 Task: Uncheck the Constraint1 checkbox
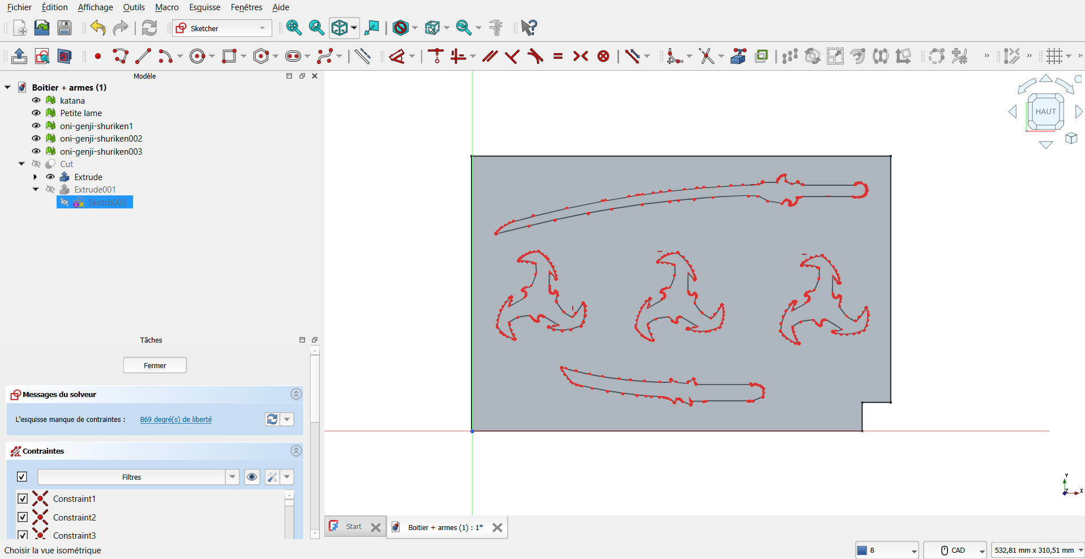[x=23, y=498]
